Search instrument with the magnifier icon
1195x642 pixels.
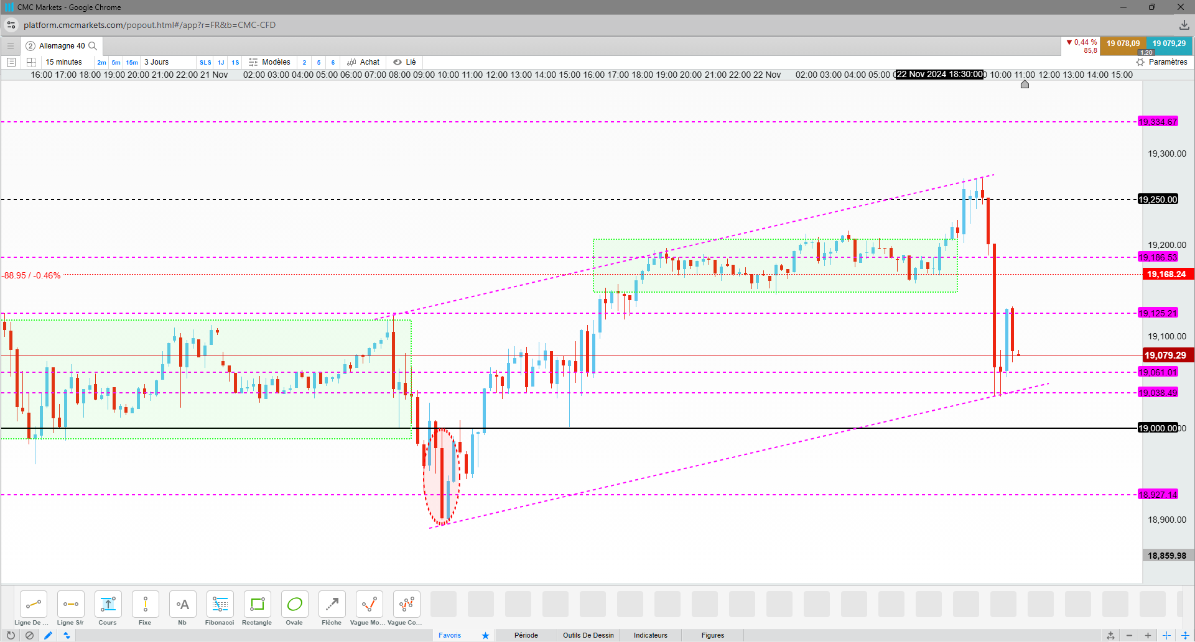93,46
